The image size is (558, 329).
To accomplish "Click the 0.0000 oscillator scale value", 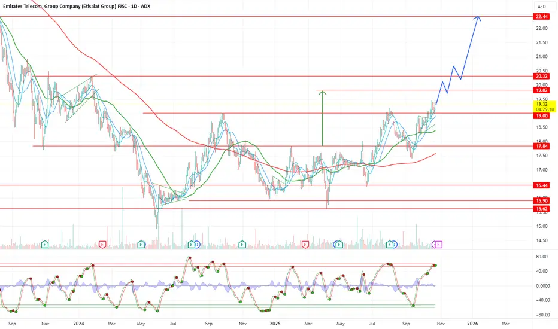I will pos(542,286).
